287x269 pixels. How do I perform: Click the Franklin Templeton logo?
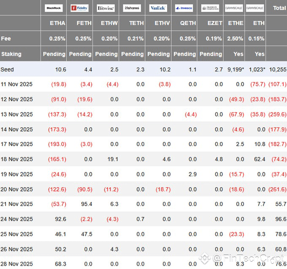coord(210,8)
